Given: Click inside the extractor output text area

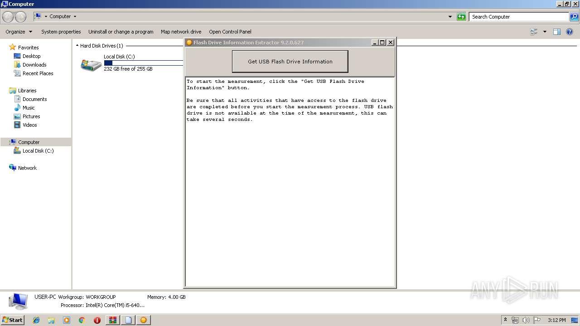Looking at the screenshot, I should click(x=290, y=182).
